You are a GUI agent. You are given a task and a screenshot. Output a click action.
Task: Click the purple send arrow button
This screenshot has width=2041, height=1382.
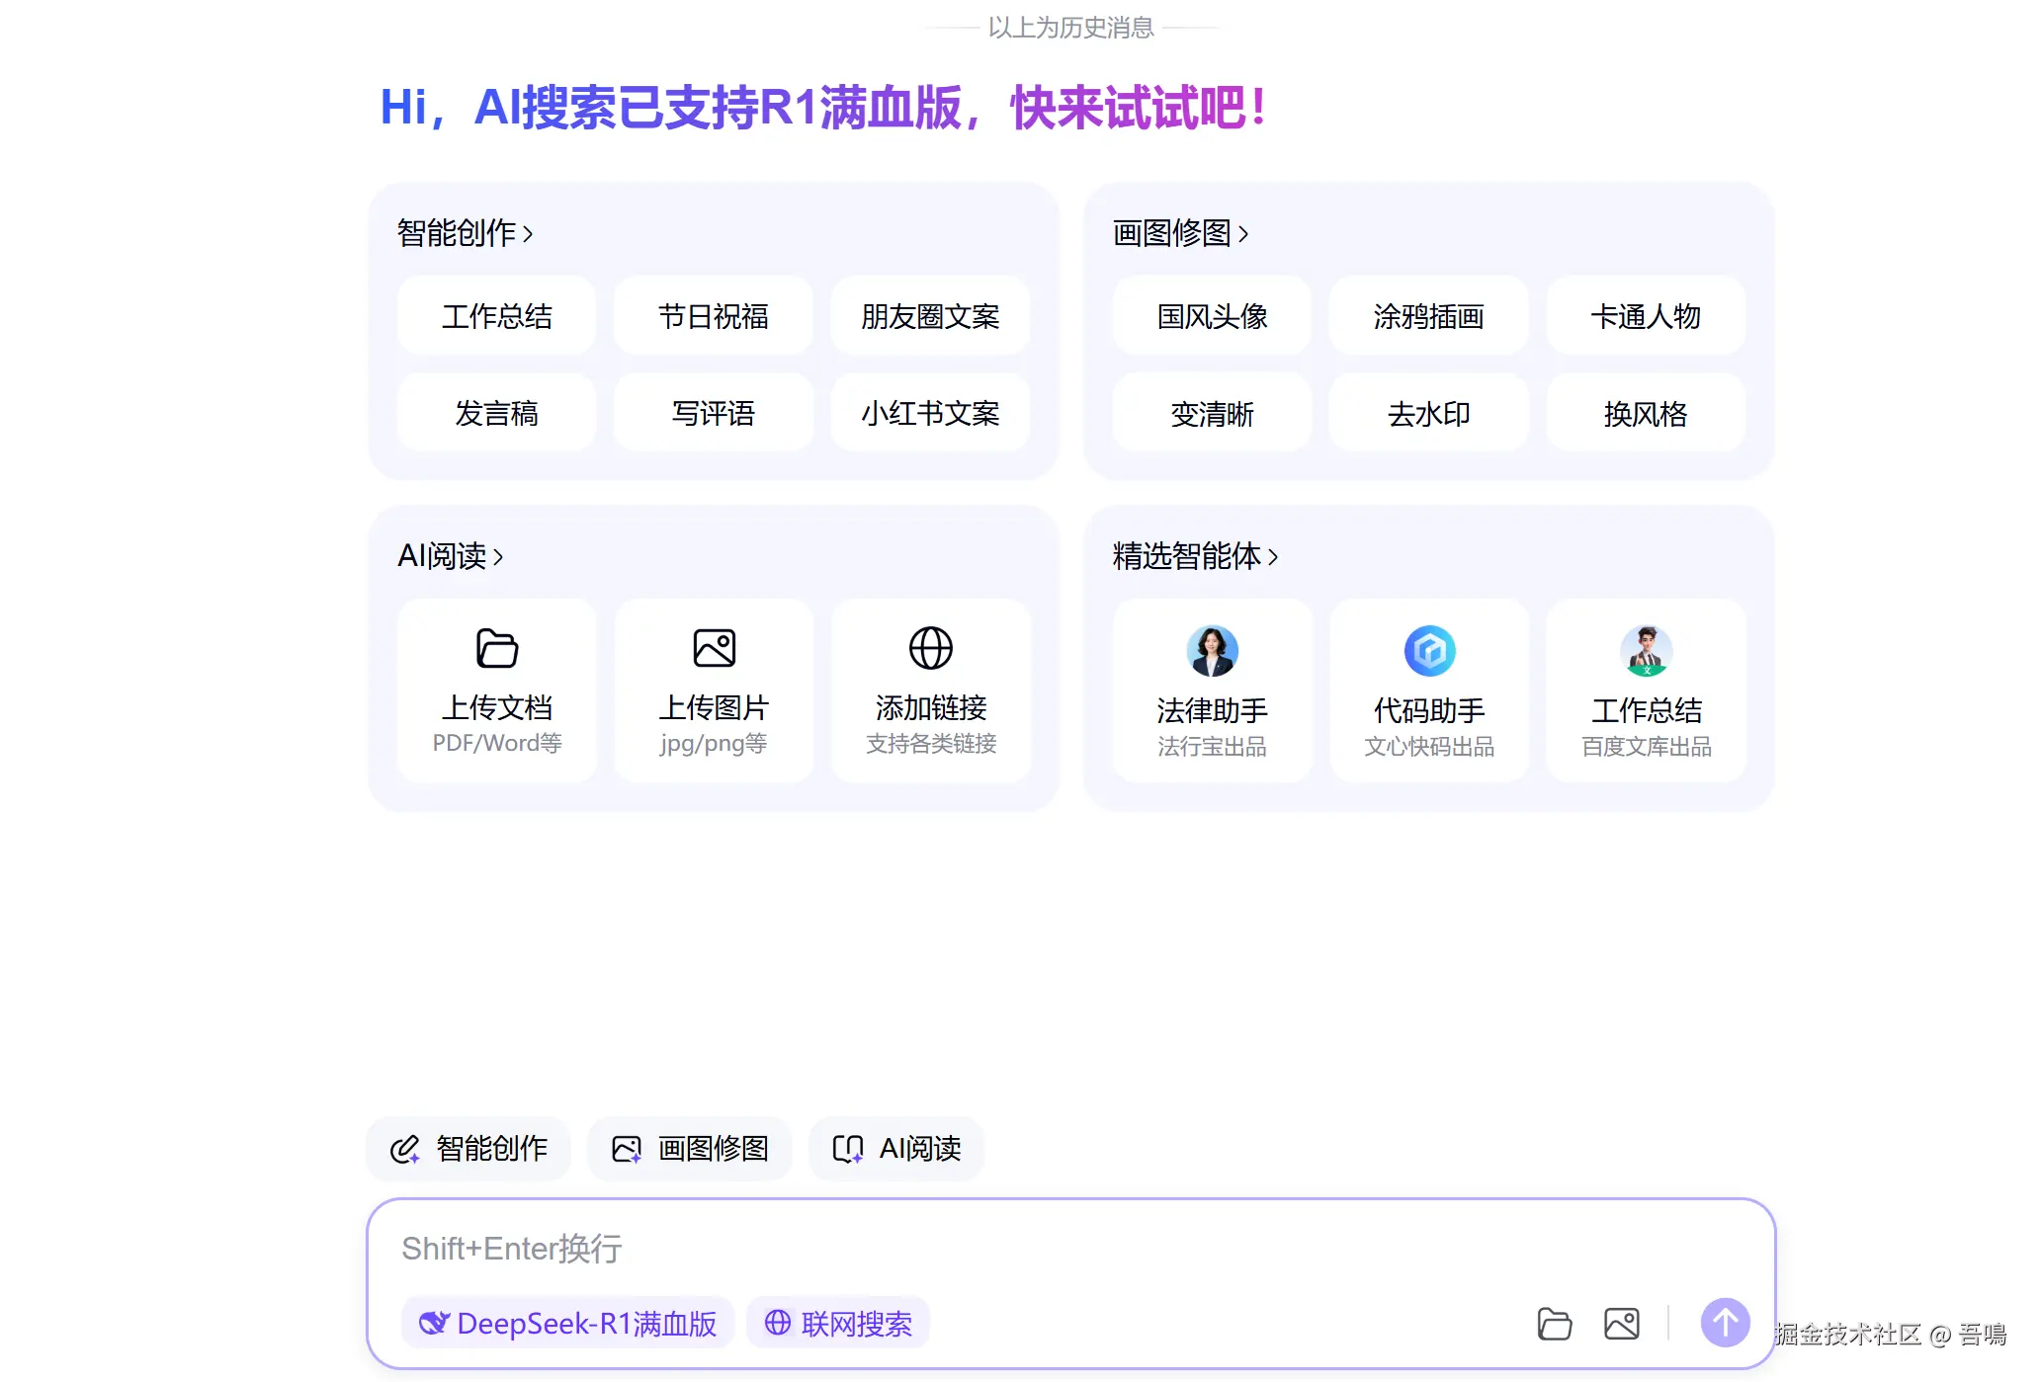(x=1725, y=1322)
